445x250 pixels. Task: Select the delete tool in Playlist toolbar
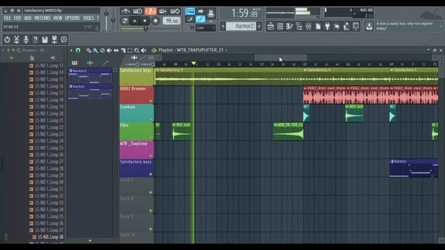point(102,50)
